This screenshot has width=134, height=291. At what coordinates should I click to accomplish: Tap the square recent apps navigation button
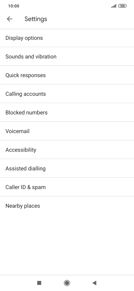(x=39, y=283)
